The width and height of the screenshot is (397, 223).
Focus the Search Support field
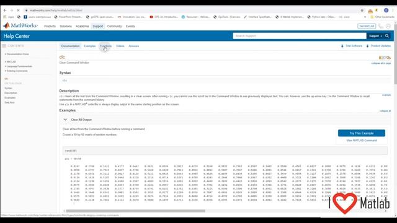tap(300, 36)
